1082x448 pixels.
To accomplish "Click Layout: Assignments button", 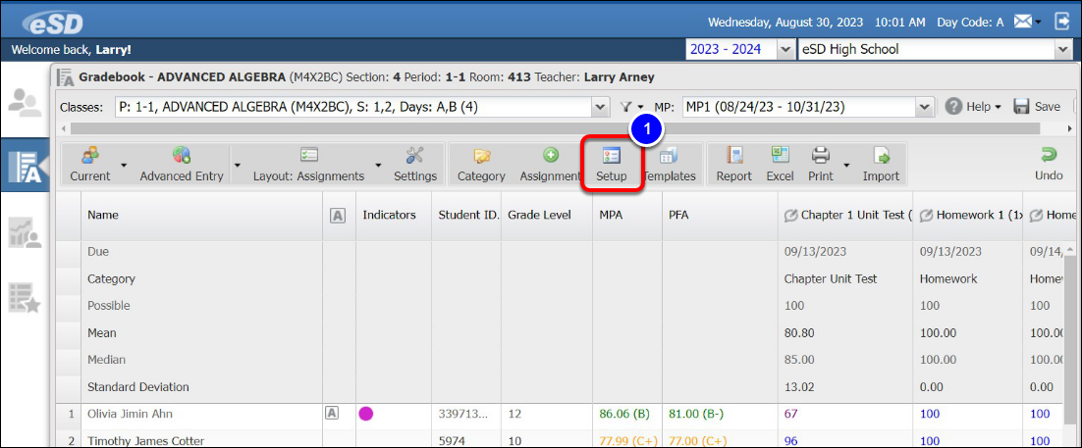I will pyautogui.click(x=308, y=165).
